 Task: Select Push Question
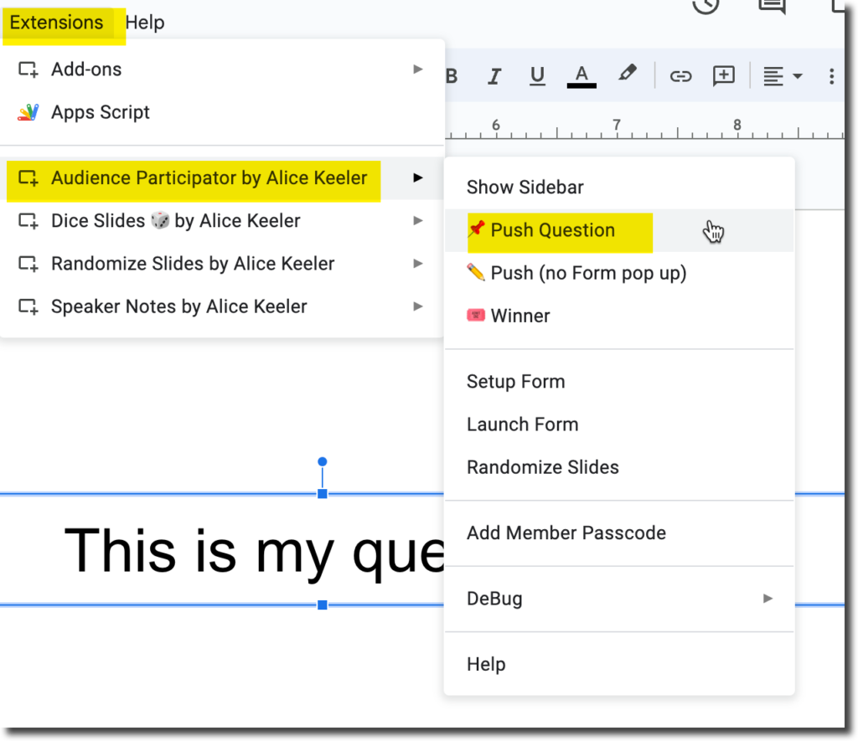[619, 230]
